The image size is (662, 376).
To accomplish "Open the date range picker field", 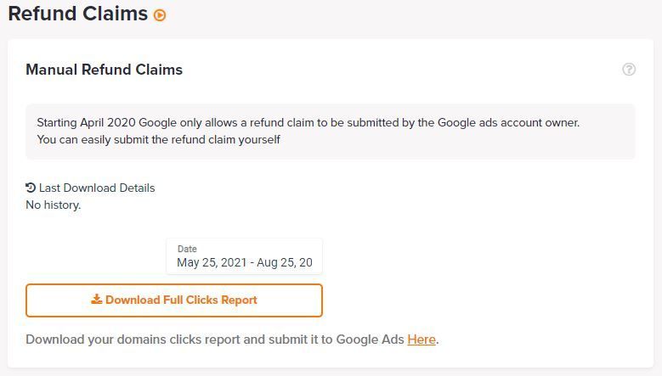I will tap(245, 256).
